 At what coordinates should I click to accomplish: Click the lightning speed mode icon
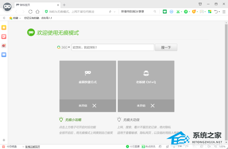pos(110,12)
